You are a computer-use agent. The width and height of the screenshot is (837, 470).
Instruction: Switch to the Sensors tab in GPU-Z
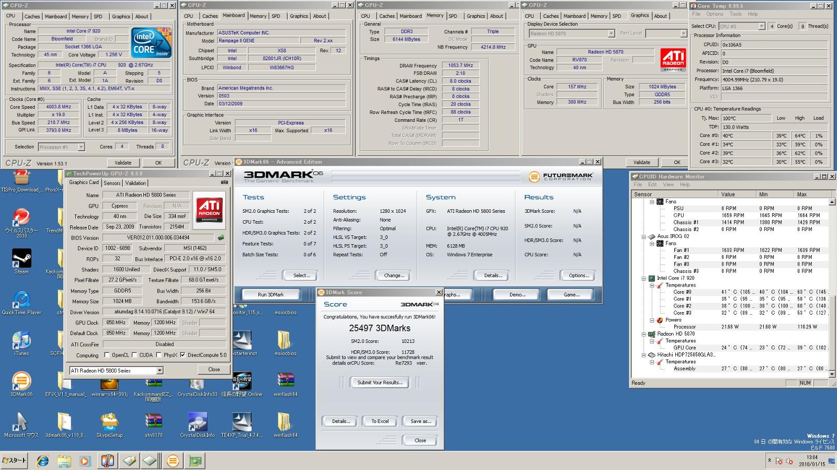[x=112, y=183]
